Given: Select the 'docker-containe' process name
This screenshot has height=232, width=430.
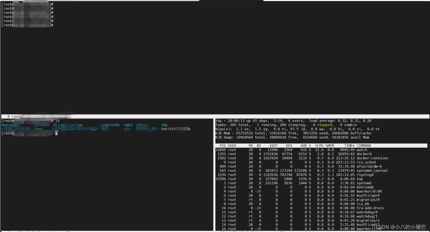Looking at the screenshot, I should click(x=372, y=158).
